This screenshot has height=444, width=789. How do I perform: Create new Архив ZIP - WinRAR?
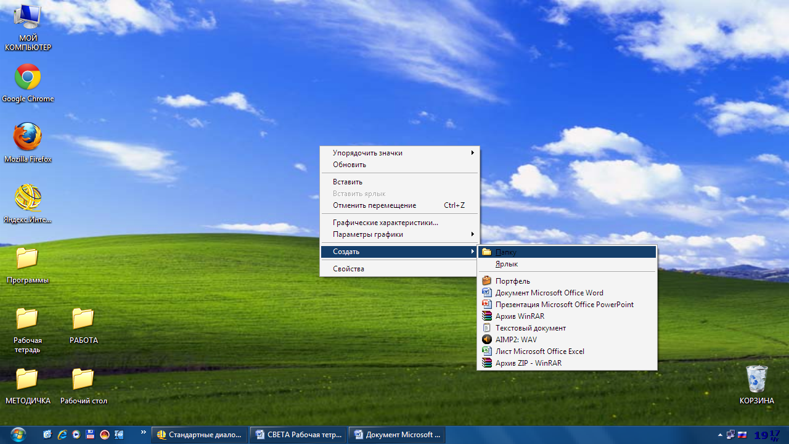click(x=567, y=363)
